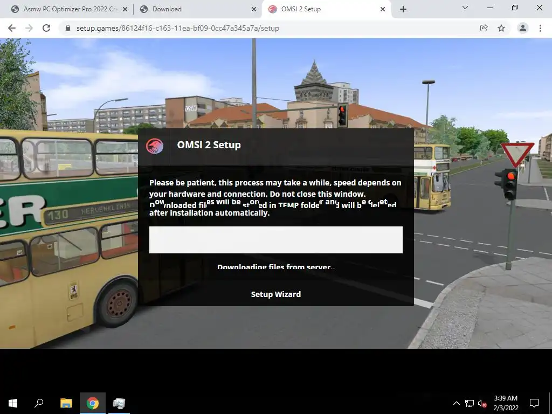Open Chrome three-dot menu

[540, 28]
